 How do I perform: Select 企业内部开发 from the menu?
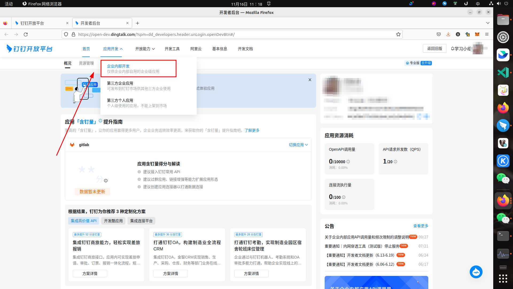pyautogui.click(x=138, y=69)
